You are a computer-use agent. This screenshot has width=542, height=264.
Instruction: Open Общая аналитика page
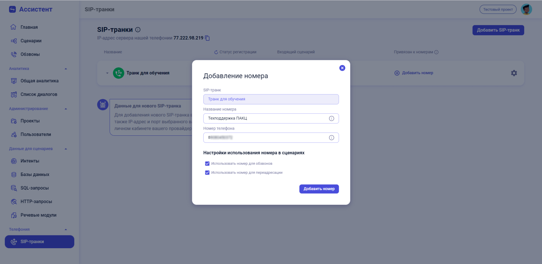(x=39, y=81)
